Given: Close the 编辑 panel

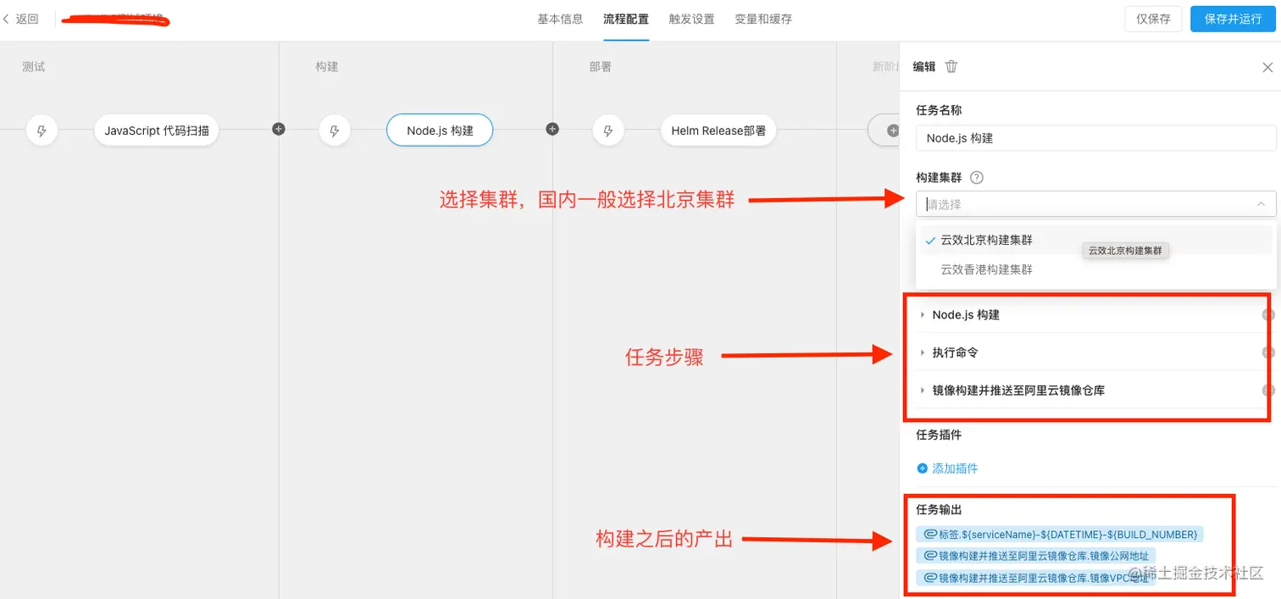Looking at the screenshot, I should coord(1267,67).
